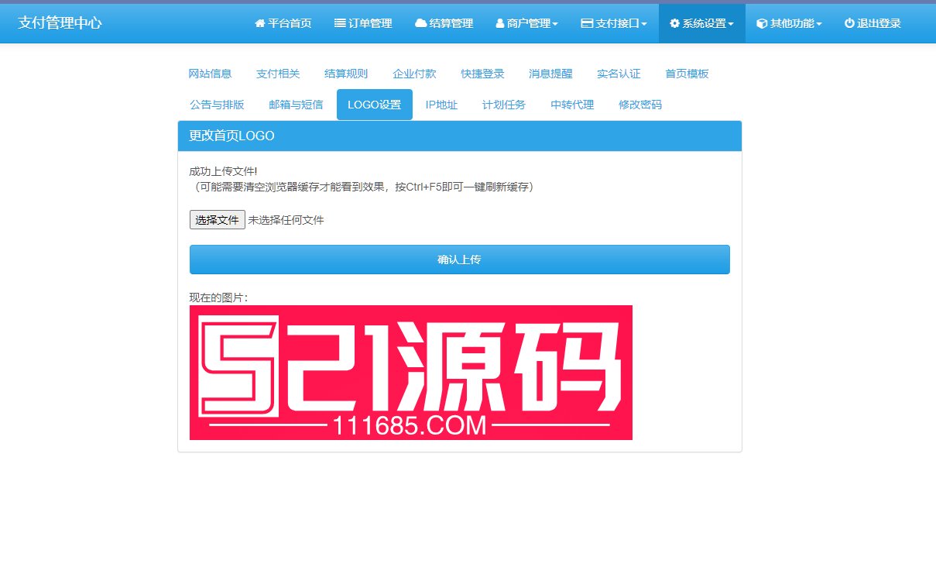Viewport: 936px width, 564px height.
Task: Click the home icon beside 平台首页
Action: 260,23
